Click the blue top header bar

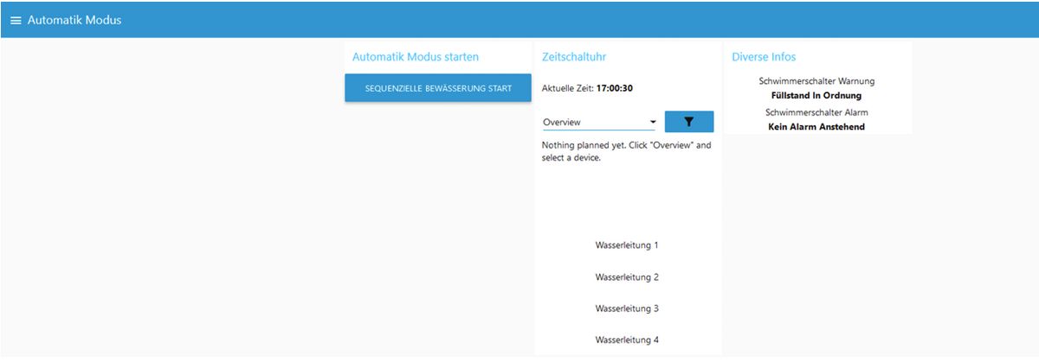click(519, 20)
